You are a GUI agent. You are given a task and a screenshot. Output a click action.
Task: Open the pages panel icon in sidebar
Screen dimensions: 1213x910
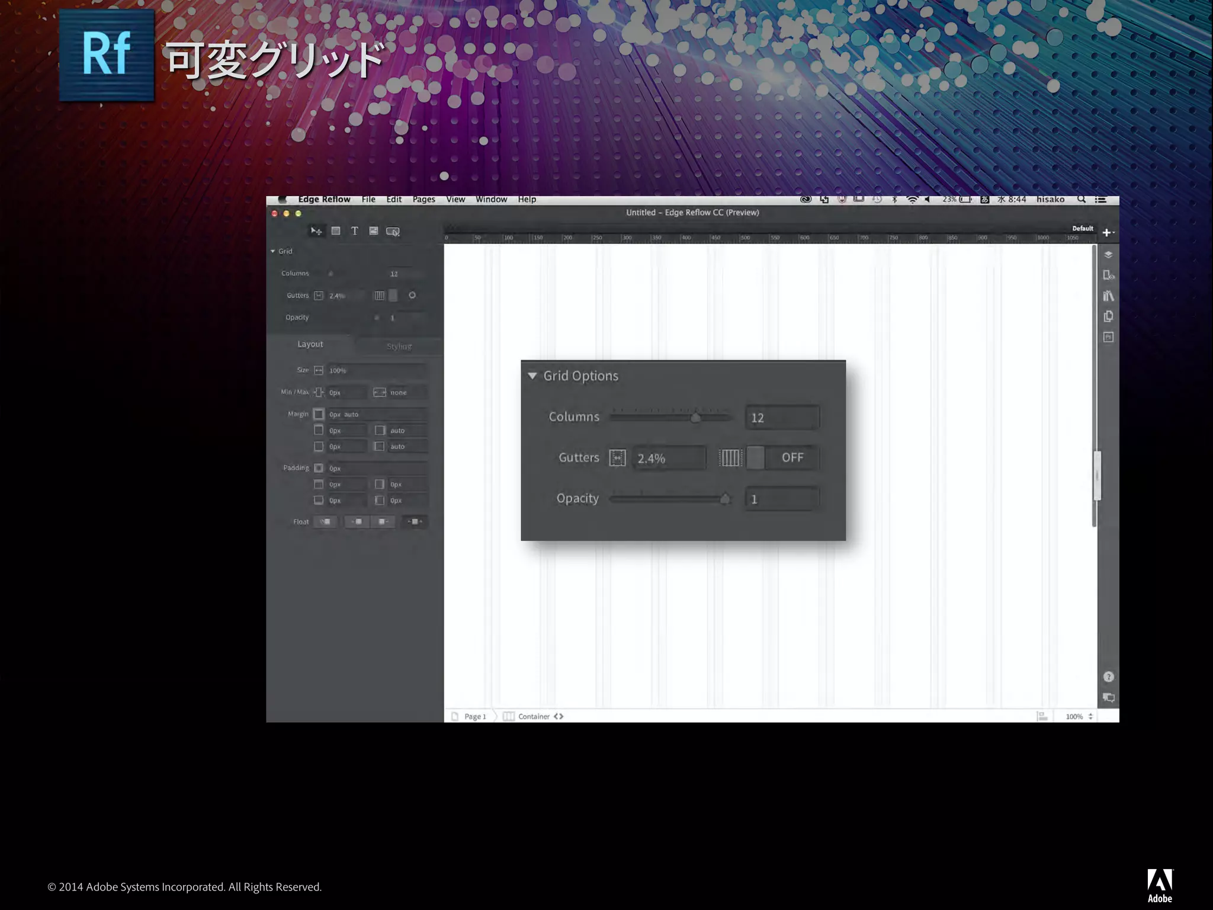point(1109,316)
